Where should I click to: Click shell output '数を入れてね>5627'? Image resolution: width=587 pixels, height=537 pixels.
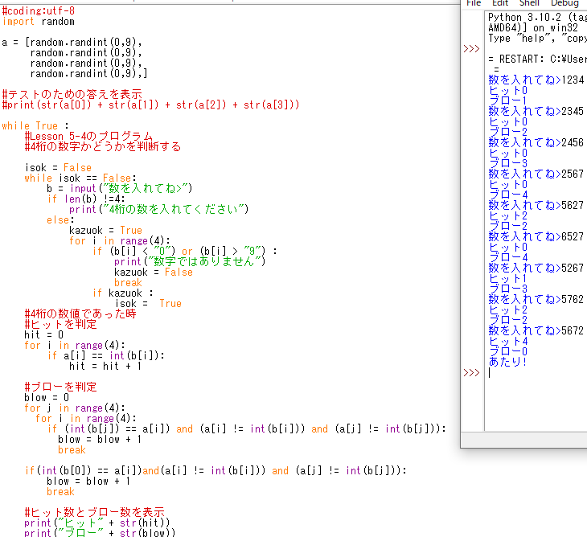pyautogui.click(x=536, y=206)
